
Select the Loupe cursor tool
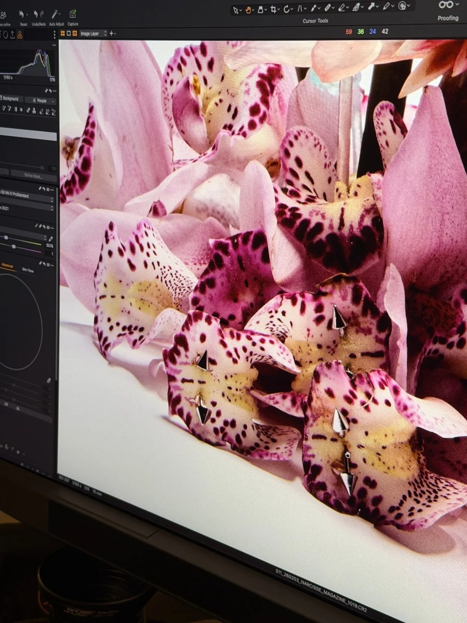[x=260, y=10]
